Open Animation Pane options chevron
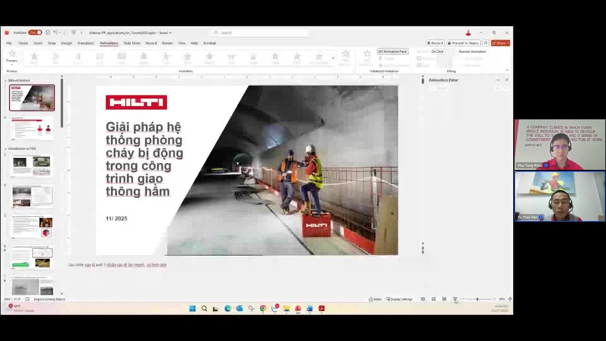Screen dimensions: 606x341 click(x=498, y=80)
